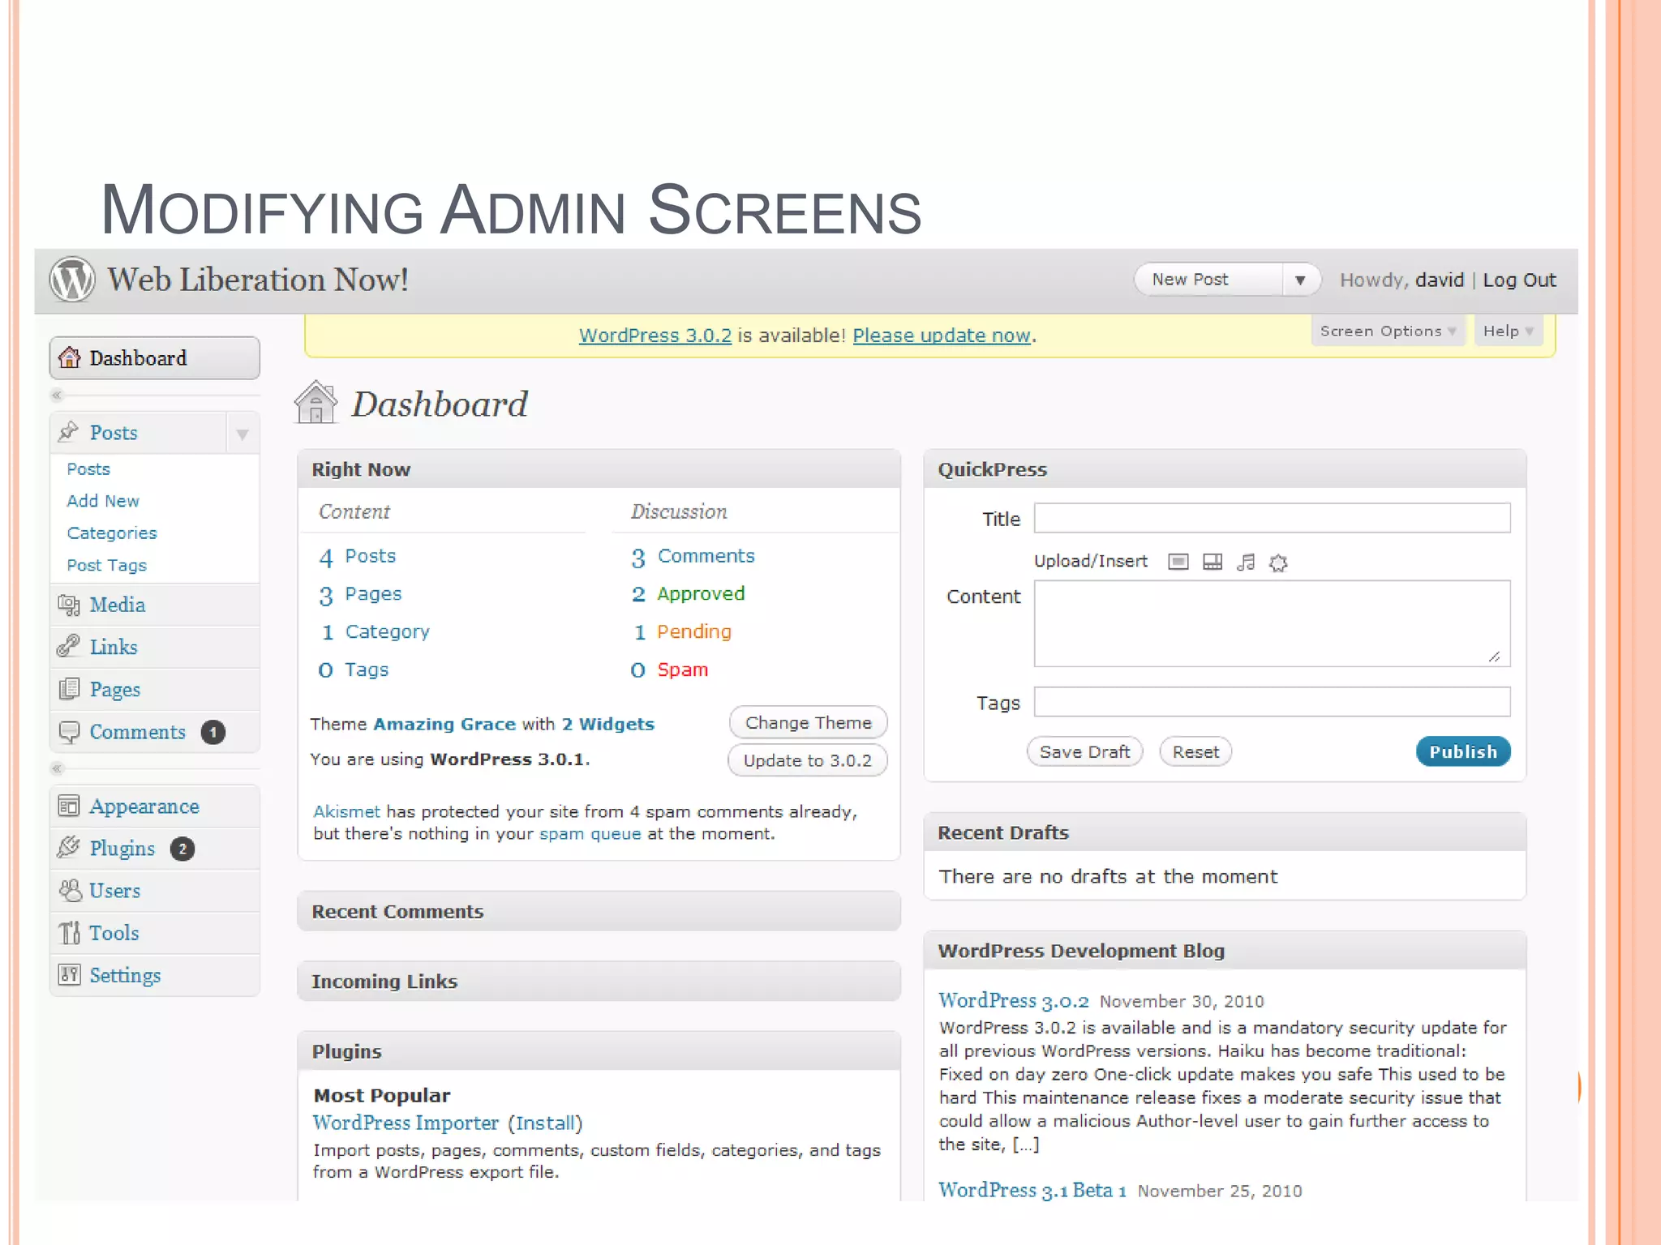Click the QuickPress Content text area
The height and width of the screenshot is (1245, 1661).
click(x=1272, y=623)
